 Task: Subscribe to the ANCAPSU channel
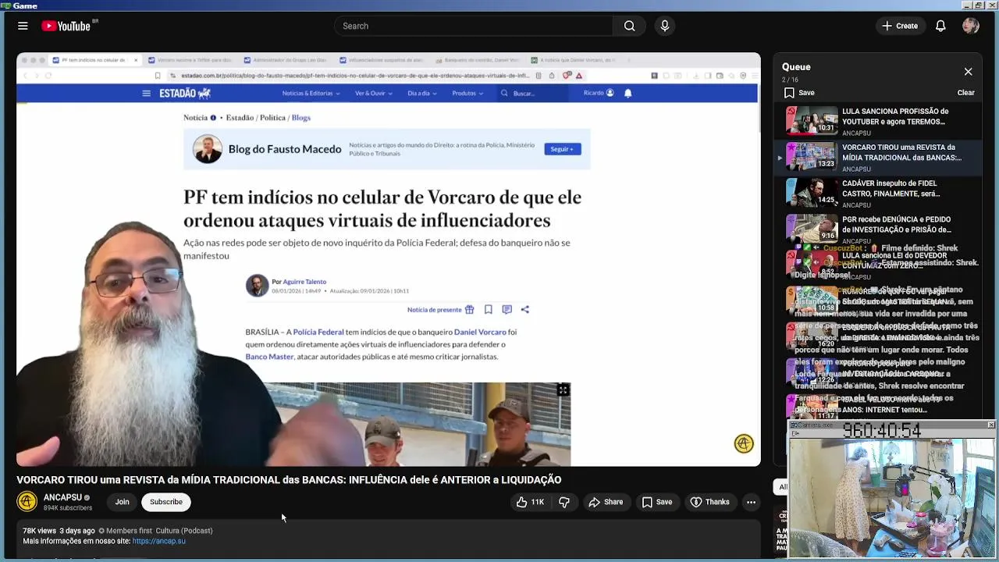pos(166,502)
